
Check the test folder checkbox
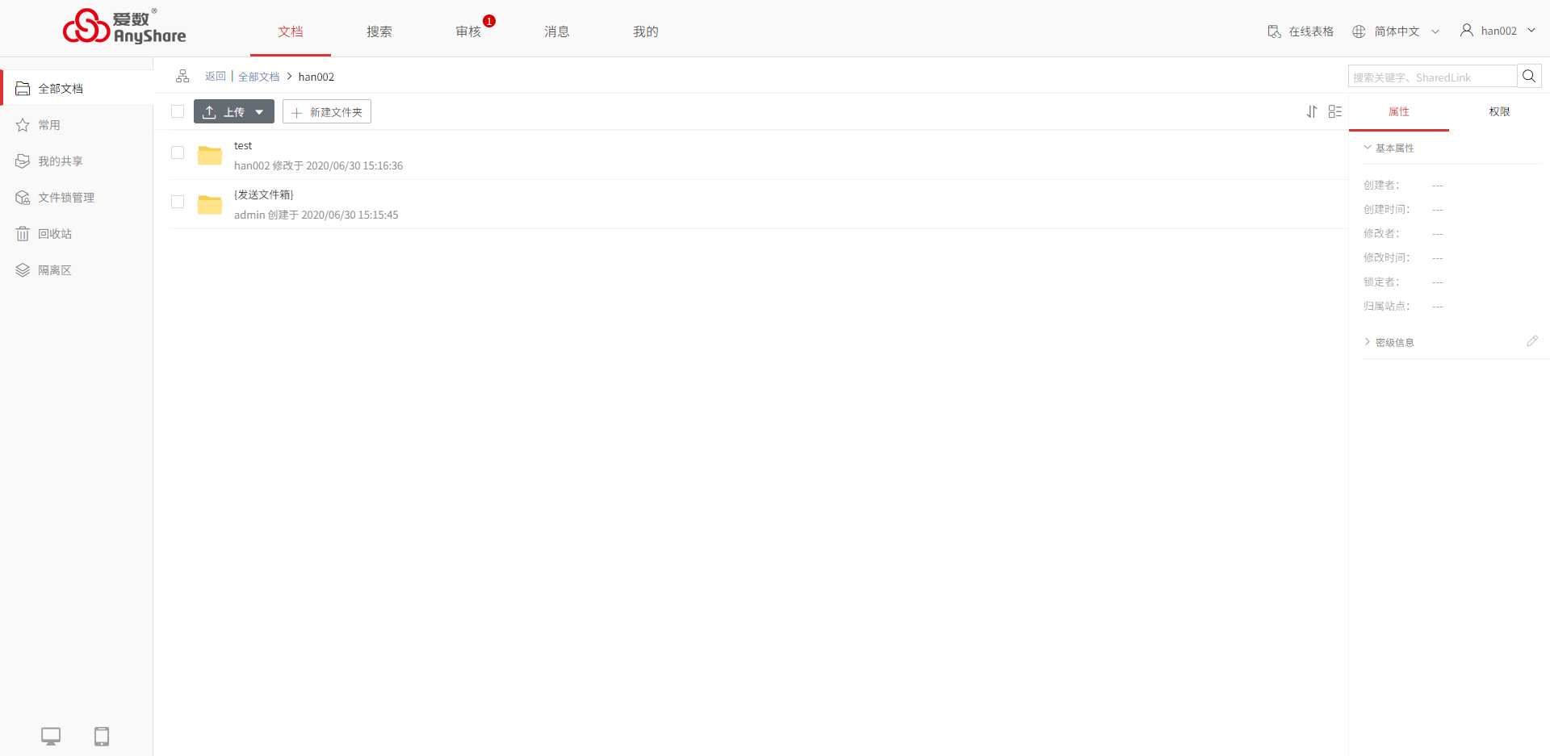point(178,152)
